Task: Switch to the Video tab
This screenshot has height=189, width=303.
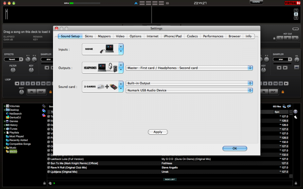Action: pos(120,36)
